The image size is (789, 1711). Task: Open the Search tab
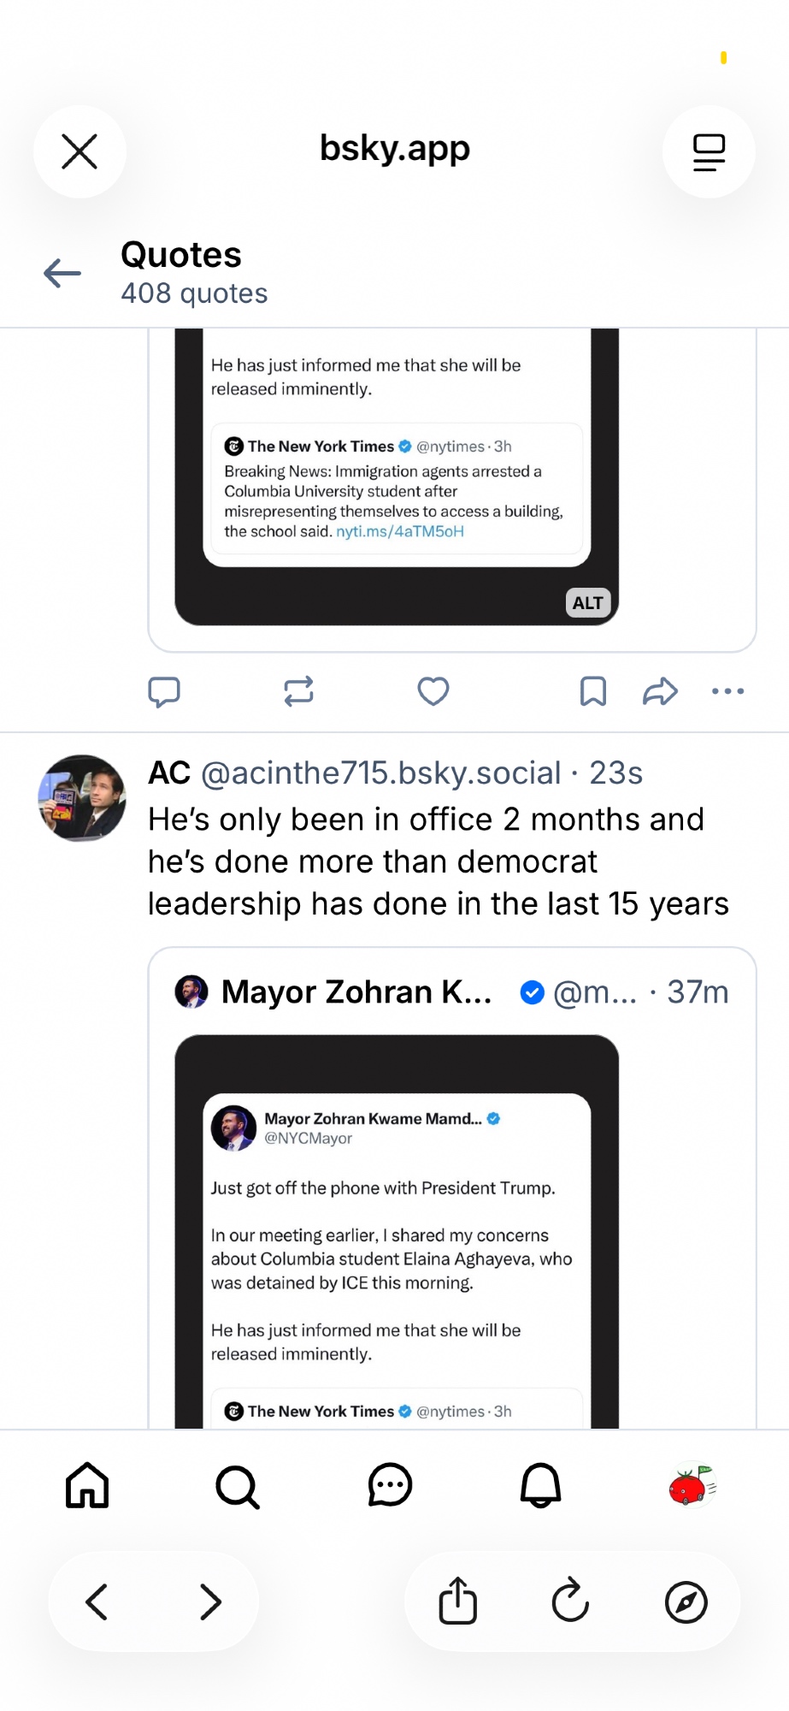238,1487
